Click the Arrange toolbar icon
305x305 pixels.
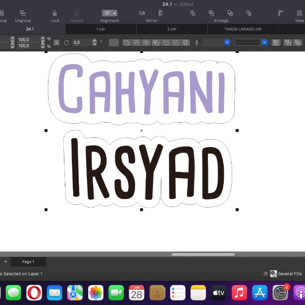tap(221, 13)
